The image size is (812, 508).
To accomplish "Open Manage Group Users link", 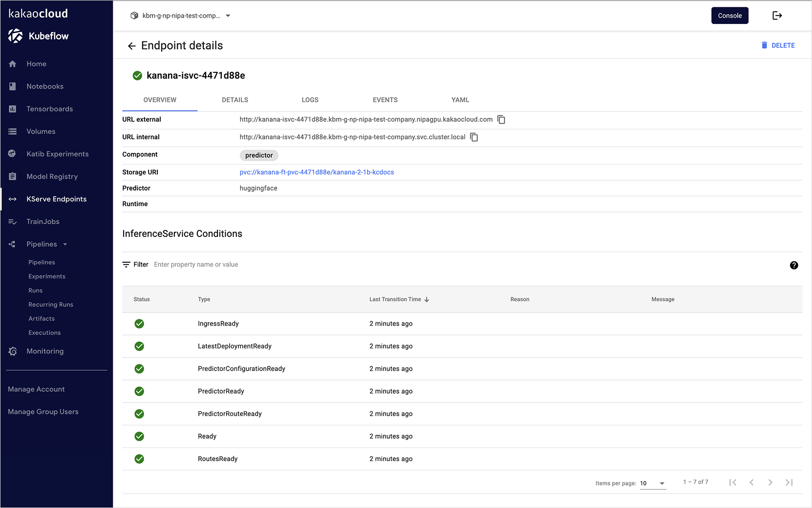I will click(43, 412).
